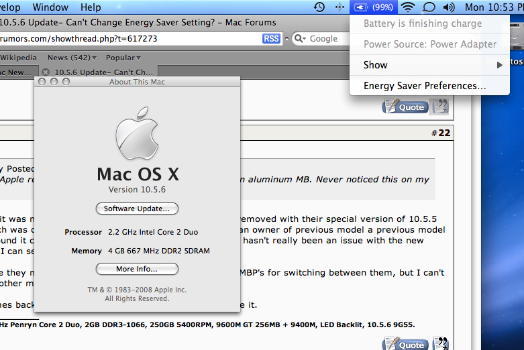Open the Window menu
Image resolution: width=524 pixels, height=350 pixels.
click(50, 7)
